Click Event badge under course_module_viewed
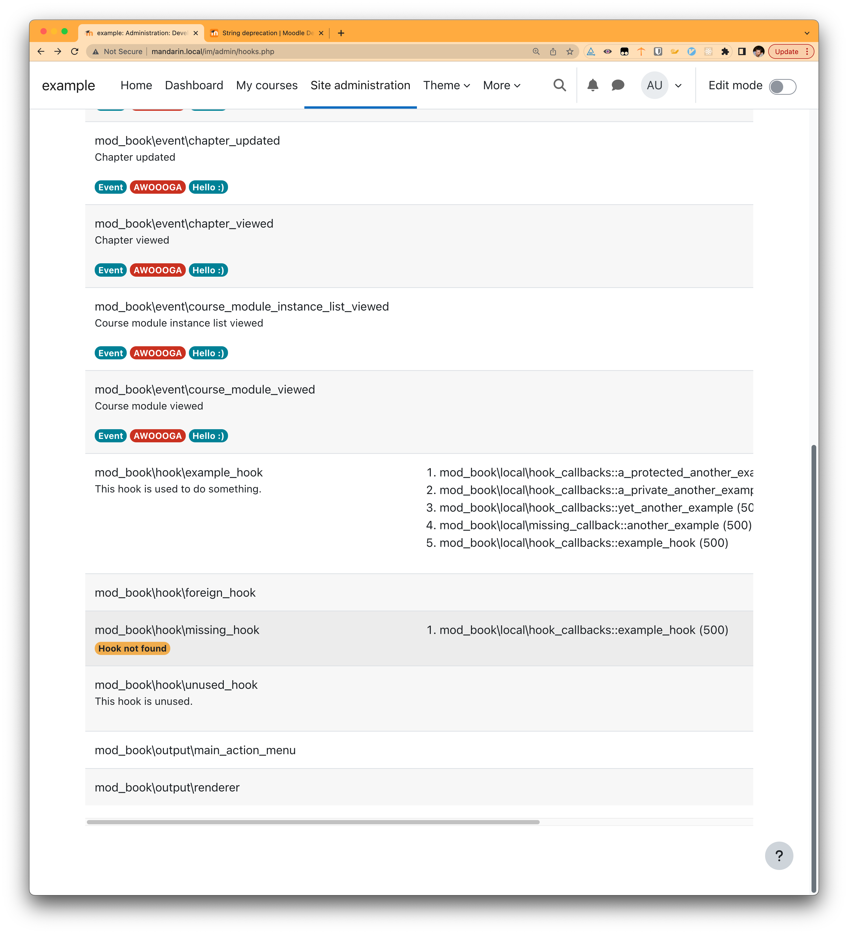The height and width of the screenshot is (934, 848). 111,436
